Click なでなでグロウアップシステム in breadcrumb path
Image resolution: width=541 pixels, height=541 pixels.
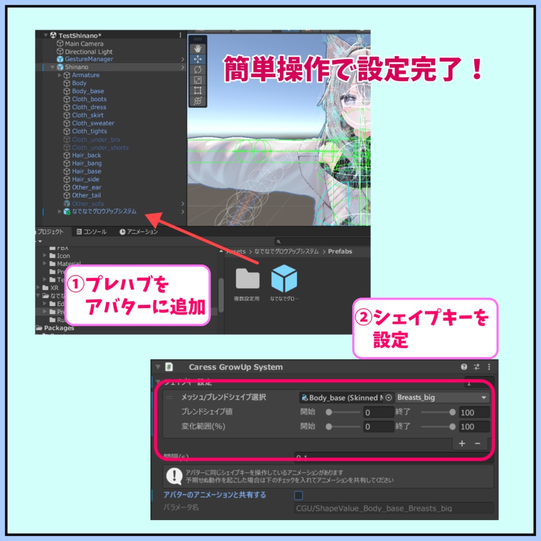pyautogui.click(x=286, y=251)
